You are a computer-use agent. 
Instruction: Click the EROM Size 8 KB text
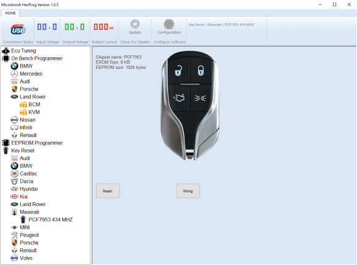coord(113,62)
